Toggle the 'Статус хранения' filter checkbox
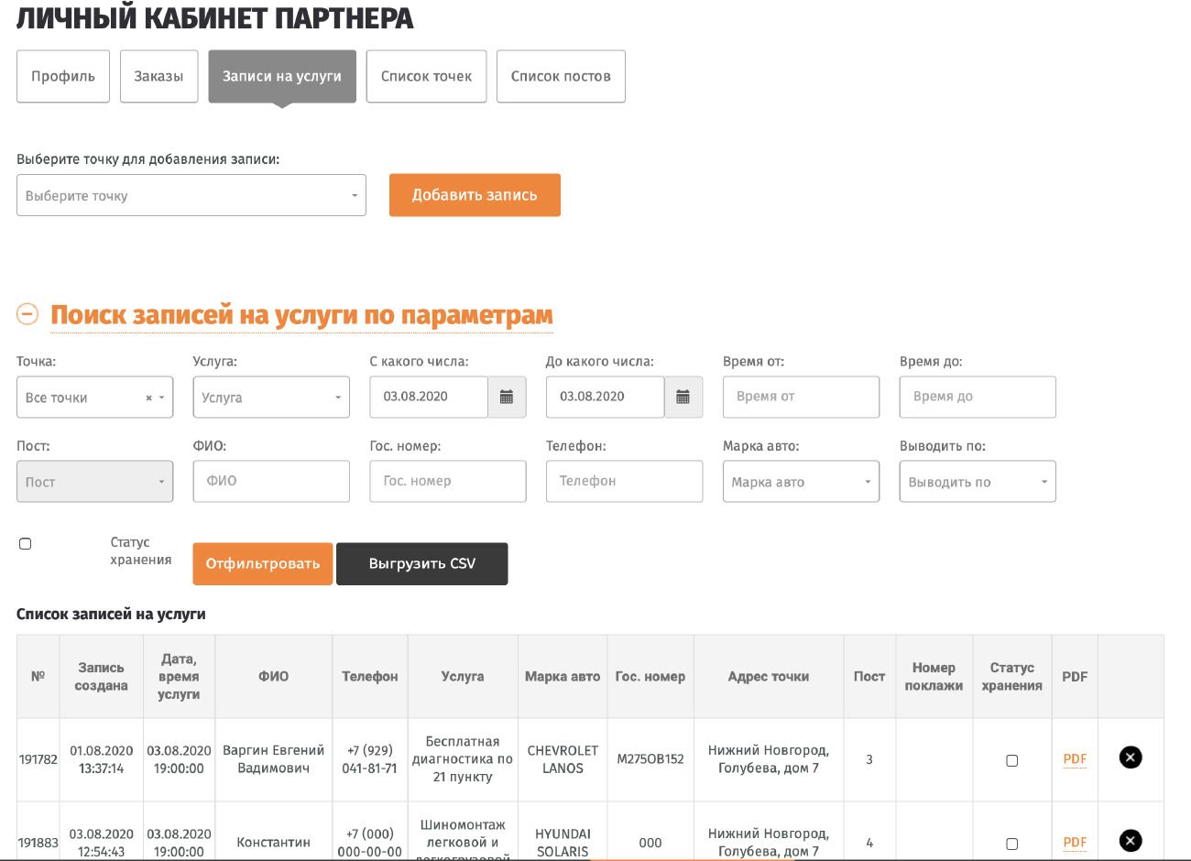Screen dimensions: 1191x861 click(x=26, y=544)
